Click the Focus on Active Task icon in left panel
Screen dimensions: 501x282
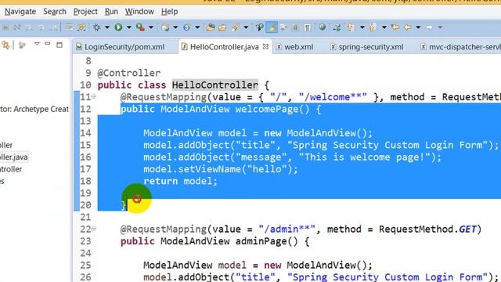pos(22,45)
